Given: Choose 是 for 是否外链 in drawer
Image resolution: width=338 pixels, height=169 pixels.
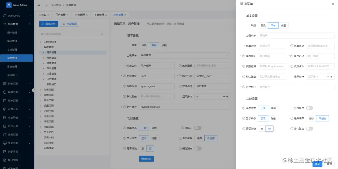Looking at the screenshot, I should (x=262, y=129).
